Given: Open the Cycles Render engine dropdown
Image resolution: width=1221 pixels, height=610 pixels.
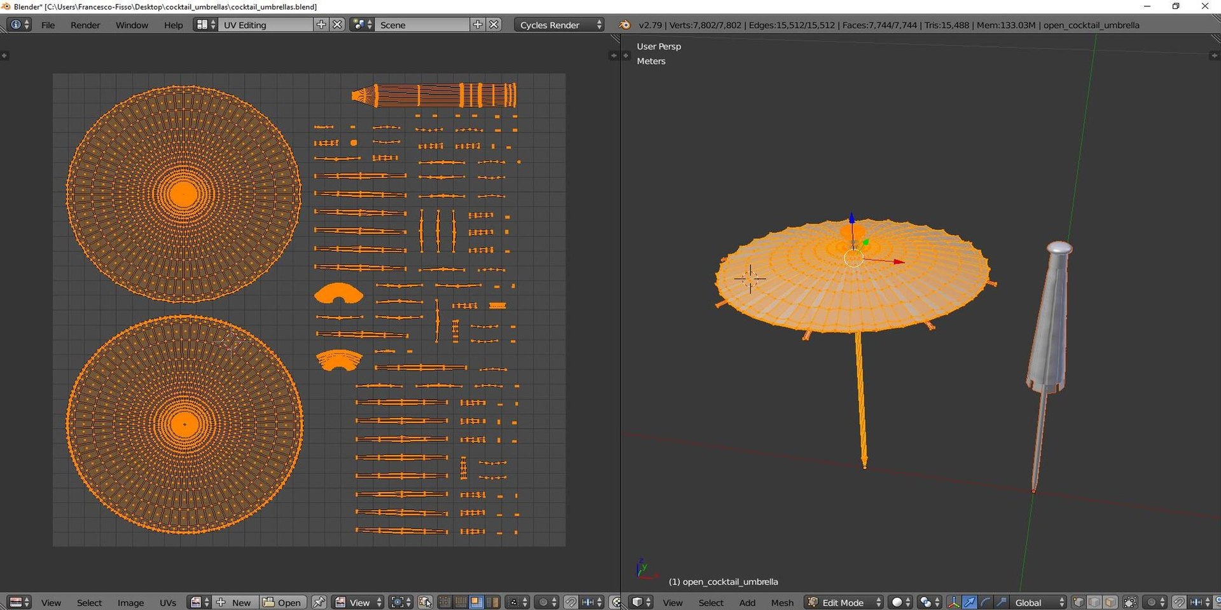Looking at the screenshot, I should tap(560, 25).
